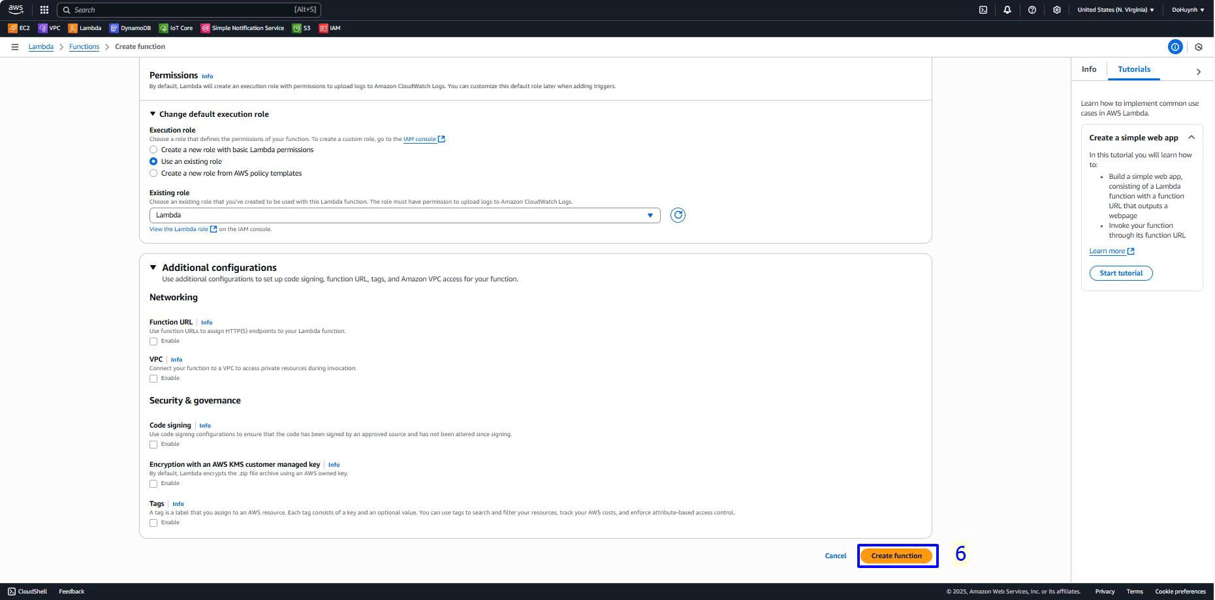Enable the Function URL checkbox
The image size is (1215, 600).
(x=153, y=341)
